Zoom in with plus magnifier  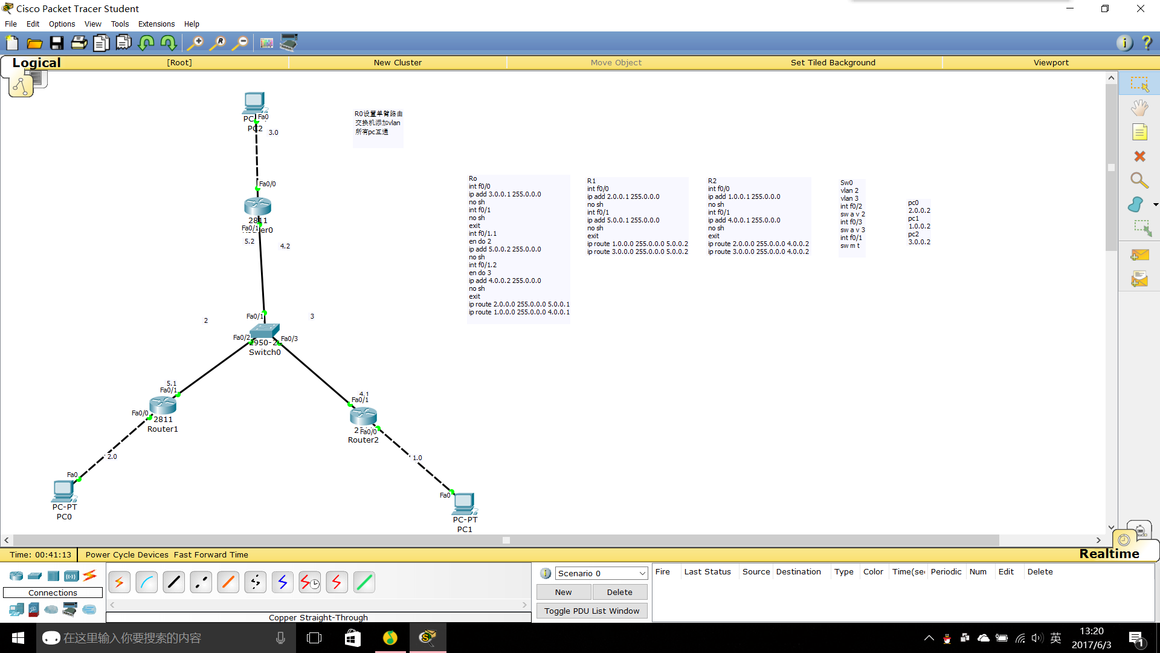pyautogui.click(x=195, y=43)
